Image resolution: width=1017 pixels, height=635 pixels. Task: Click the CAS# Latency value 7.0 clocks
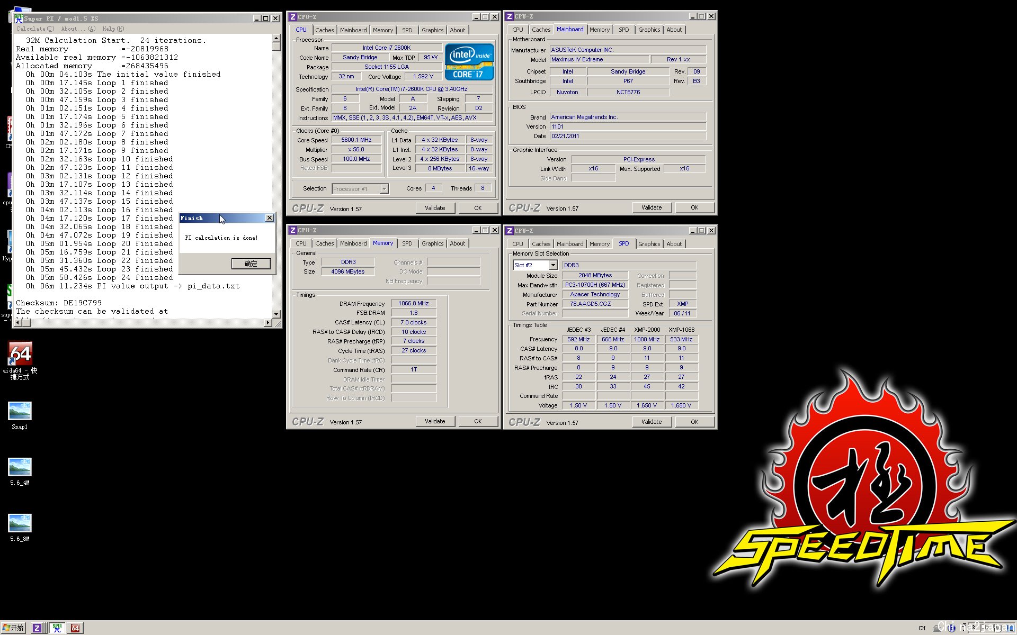click(414, 322)
